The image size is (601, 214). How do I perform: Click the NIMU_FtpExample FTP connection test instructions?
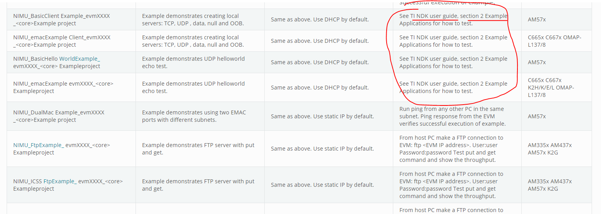tap(451, 149)
